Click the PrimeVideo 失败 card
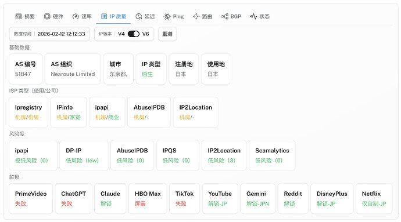This screenshot has width=401, height=222. [x=31, y=198]
